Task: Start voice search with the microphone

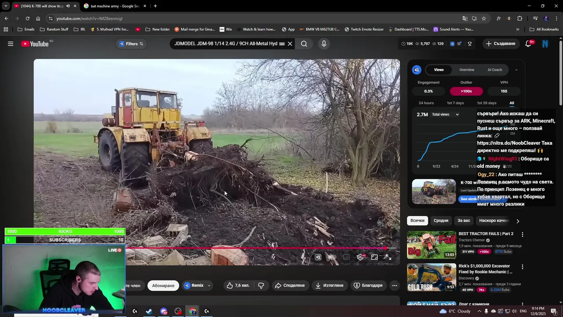Action: click(324, 44)
